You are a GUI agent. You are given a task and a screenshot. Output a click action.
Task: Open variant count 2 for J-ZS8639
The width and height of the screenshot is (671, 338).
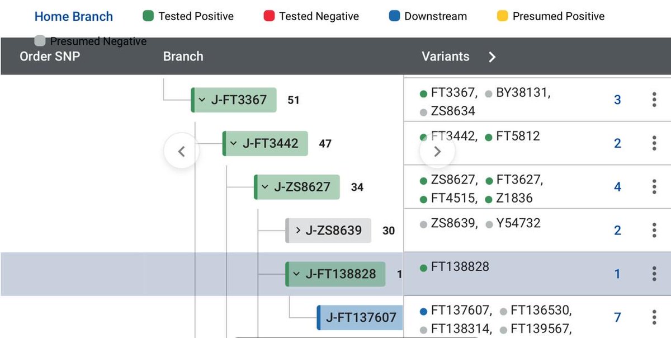(617, 231)
